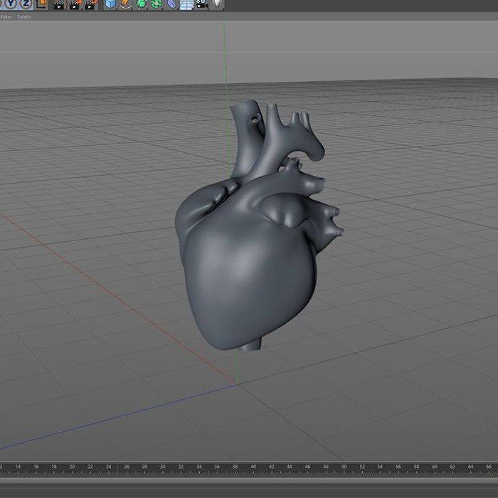Add a Cube primitive object
The image size is (498, 498).
pyautogui.click(x=110, y=4)
